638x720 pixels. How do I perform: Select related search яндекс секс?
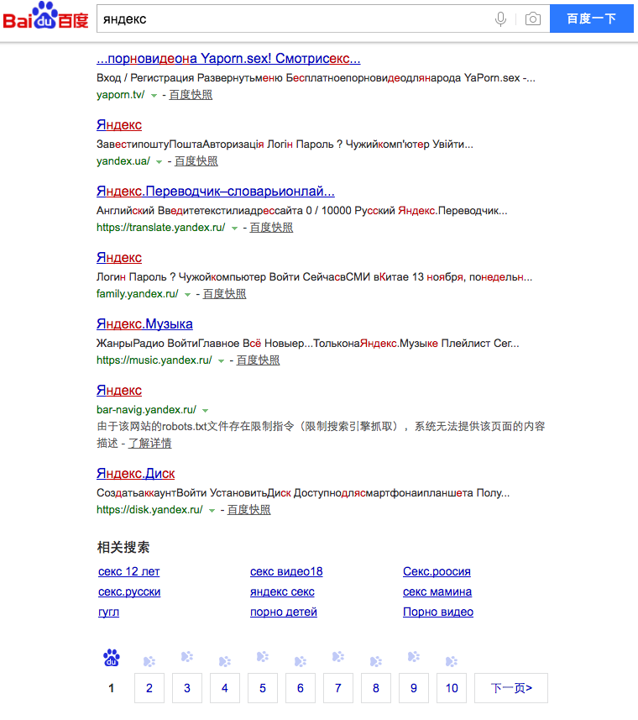[282, 592]
